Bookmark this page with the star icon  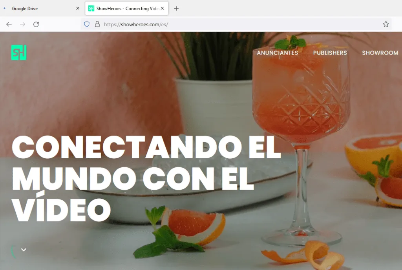pyautogui.click(x=386, y=24)
